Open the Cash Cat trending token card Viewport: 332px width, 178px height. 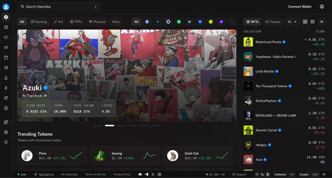[x=198, y=156]
